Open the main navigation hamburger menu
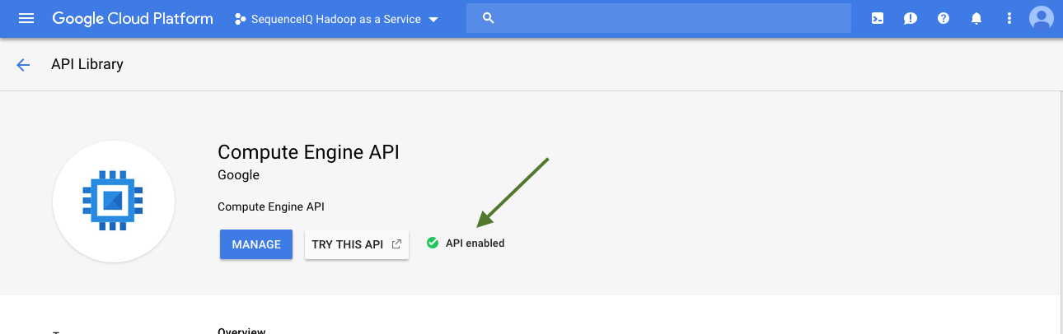This screenshot has height=334, width=1063. [26, 18]
